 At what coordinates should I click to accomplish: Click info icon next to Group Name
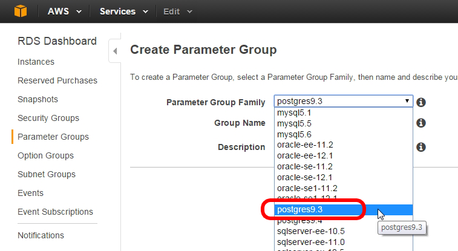421,123
